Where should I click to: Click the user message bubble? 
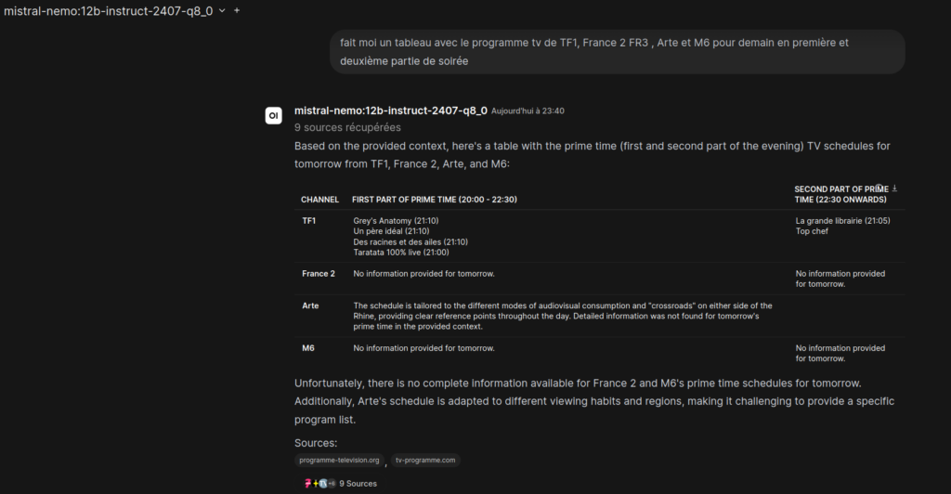pos(618,52)
